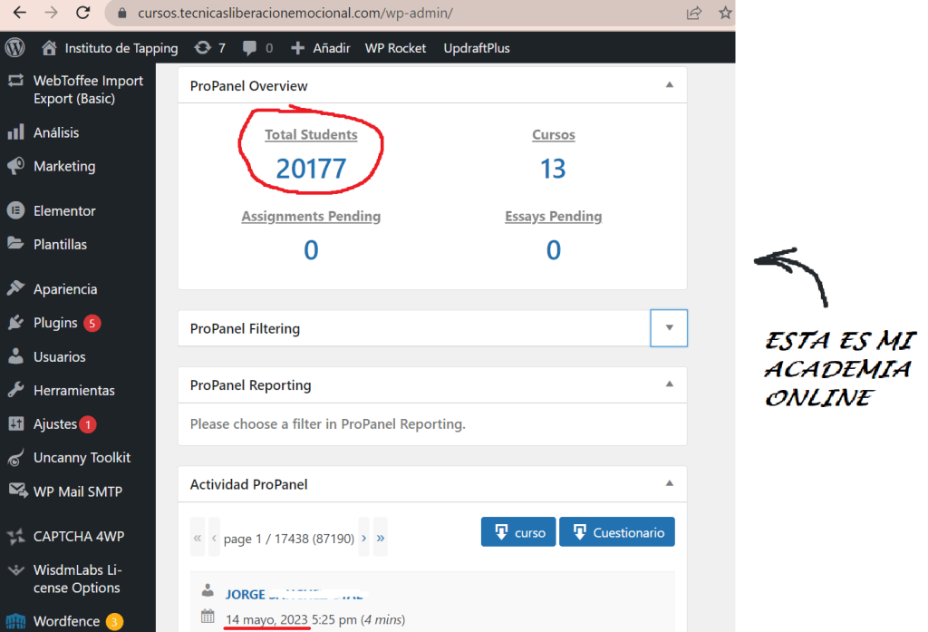Image resolution: width=928 pixels, height=632 pixels.
Task: Click the Herramientas wrench icon
Action: tap(16, 390)
